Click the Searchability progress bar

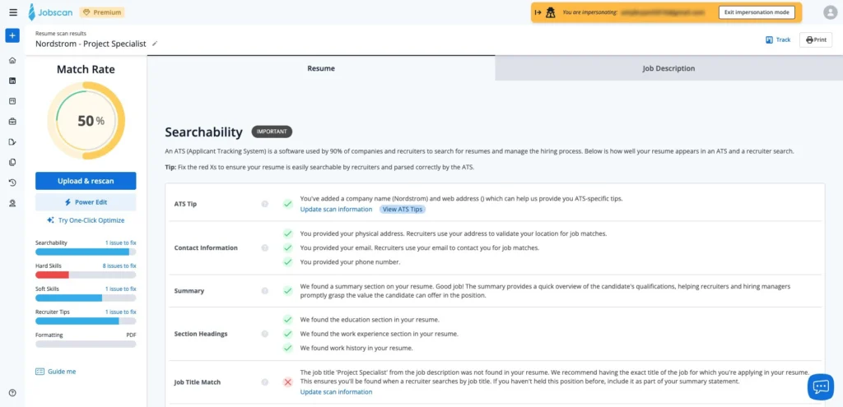click(x=86, y=252)
